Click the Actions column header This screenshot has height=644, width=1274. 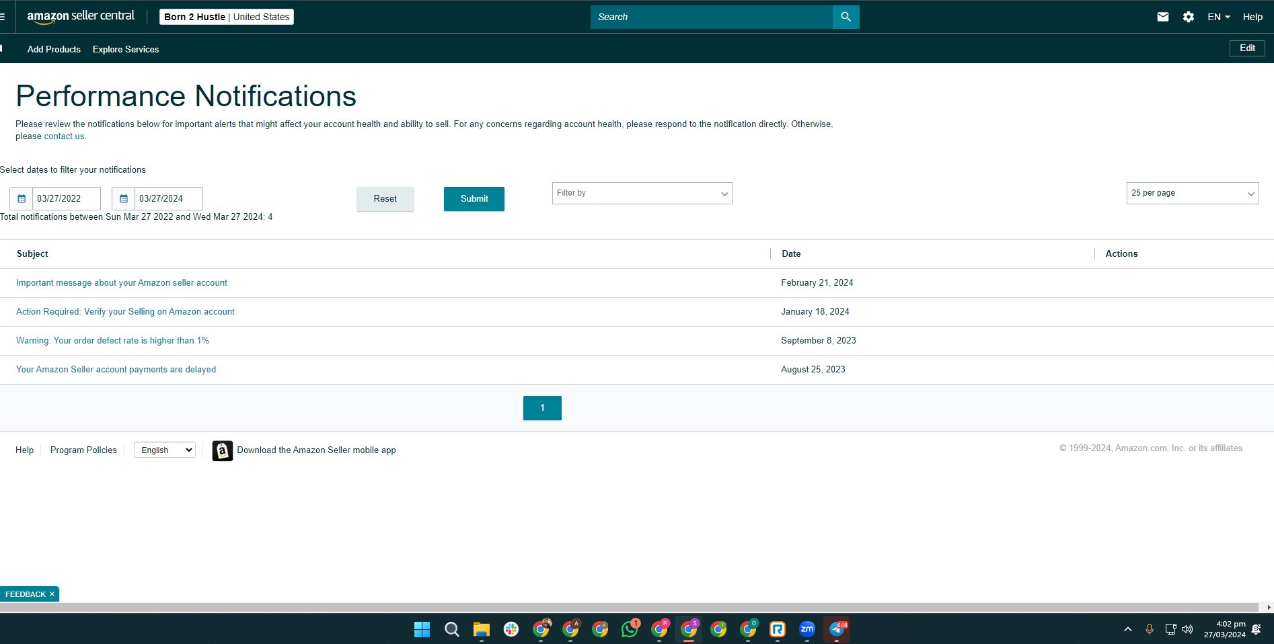(x=1121, y=254)
